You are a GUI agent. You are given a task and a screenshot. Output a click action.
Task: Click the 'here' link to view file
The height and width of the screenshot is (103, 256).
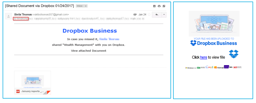[x=204, y=57]
